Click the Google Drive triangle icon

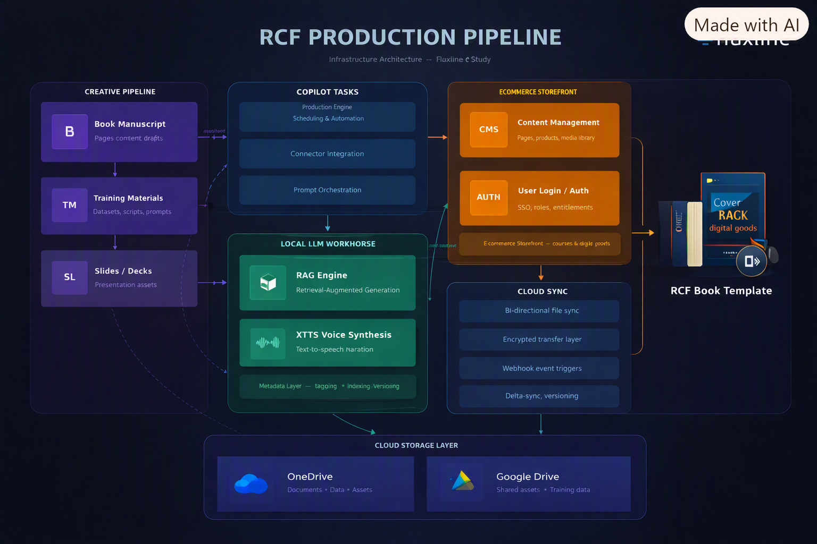coord(462,481)
